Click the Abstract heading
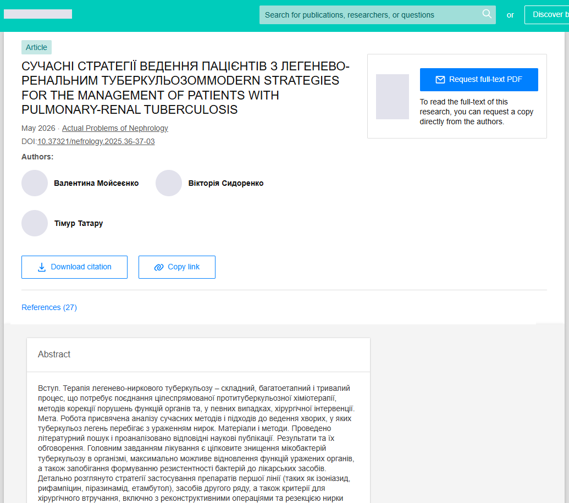The width and height of the screenshot is (569, 503). (x=54, y=354)
